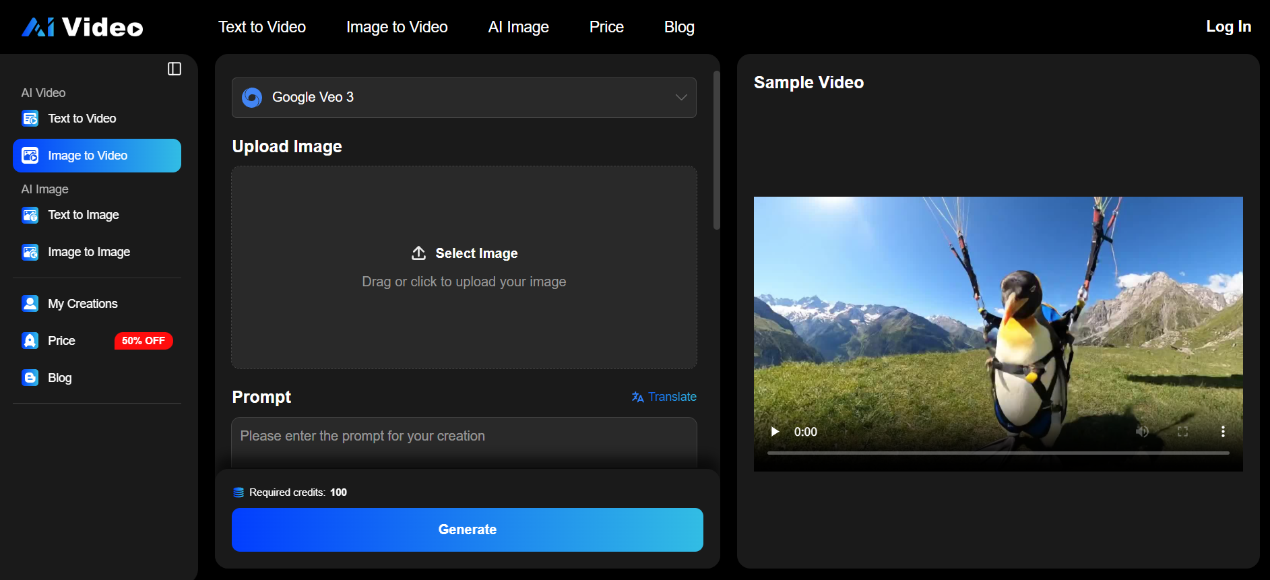
Task: Click the 50% OFF badge
Action: point(144,341)
